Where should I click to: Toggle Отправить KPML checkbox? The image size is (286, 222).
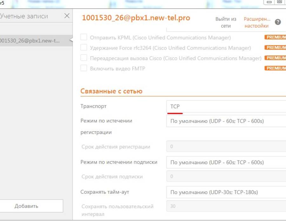point(84,37)
